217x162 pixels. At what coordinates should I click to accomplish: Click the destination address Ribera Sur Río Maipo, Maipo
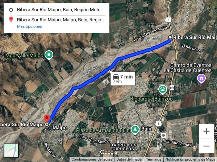pos(61,20)
